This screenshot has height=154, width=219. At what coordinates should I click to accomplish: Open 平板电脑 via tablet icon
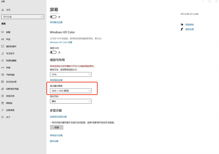3,74
